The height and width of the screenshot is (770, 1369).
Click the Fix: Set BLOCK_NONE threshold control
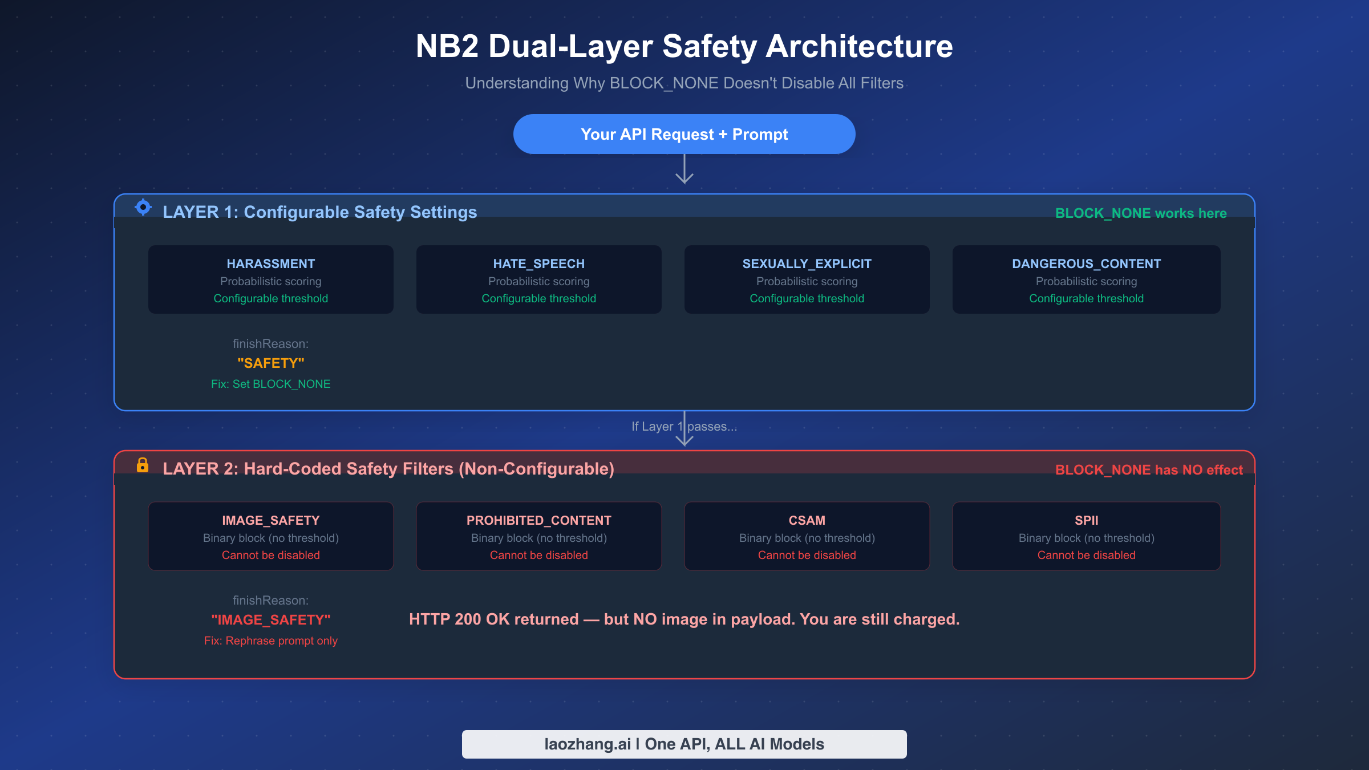click(x=271, y=383)
